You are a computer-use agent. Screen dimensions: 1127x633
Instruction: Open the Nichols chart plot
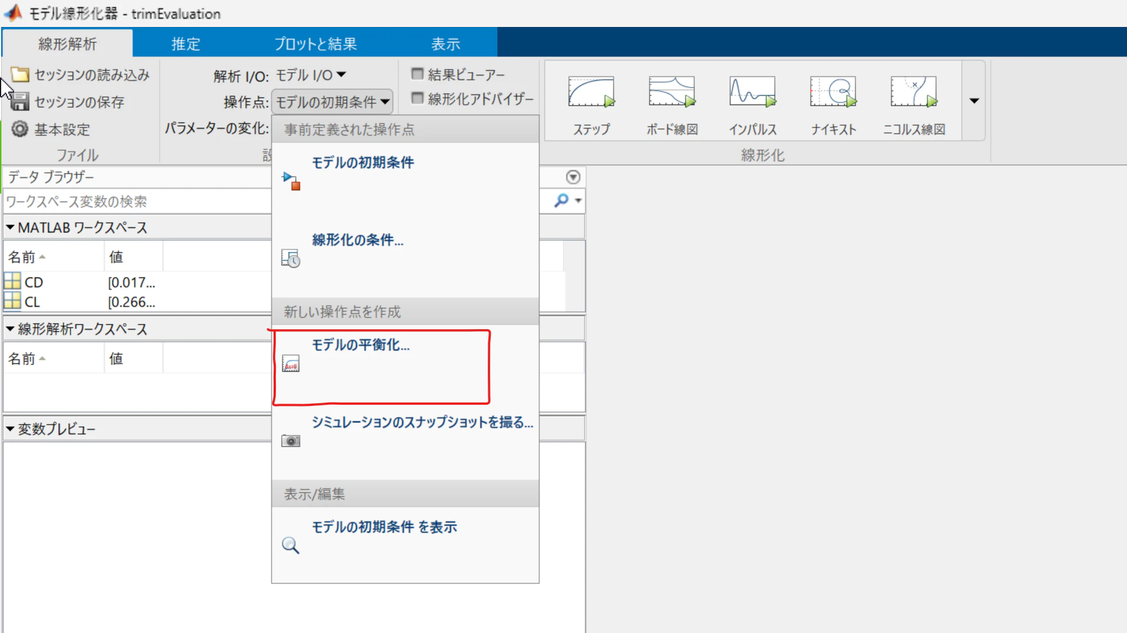[x=913, y=100]
